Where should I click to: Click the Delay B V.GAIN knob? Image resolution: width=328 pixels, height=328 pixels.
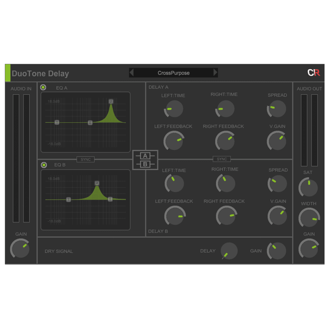point(278,216)
